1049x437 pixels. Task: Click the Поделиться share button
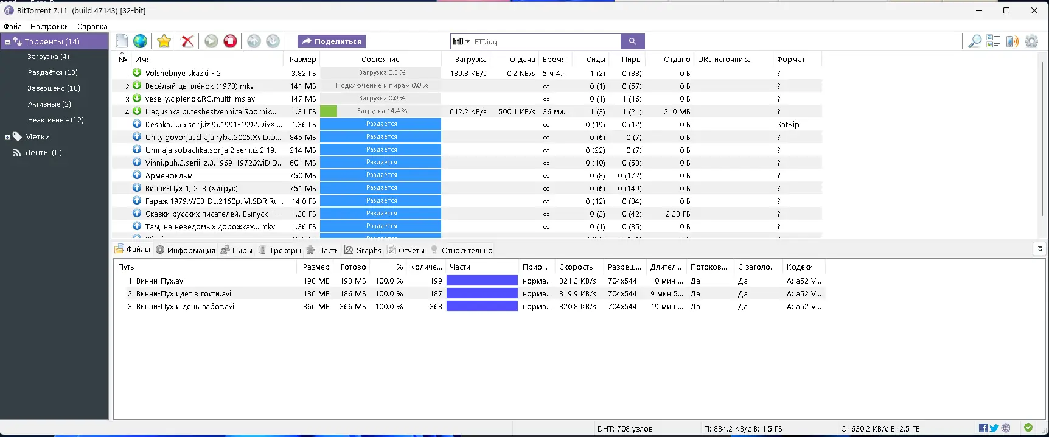click(x=332, y=41)
